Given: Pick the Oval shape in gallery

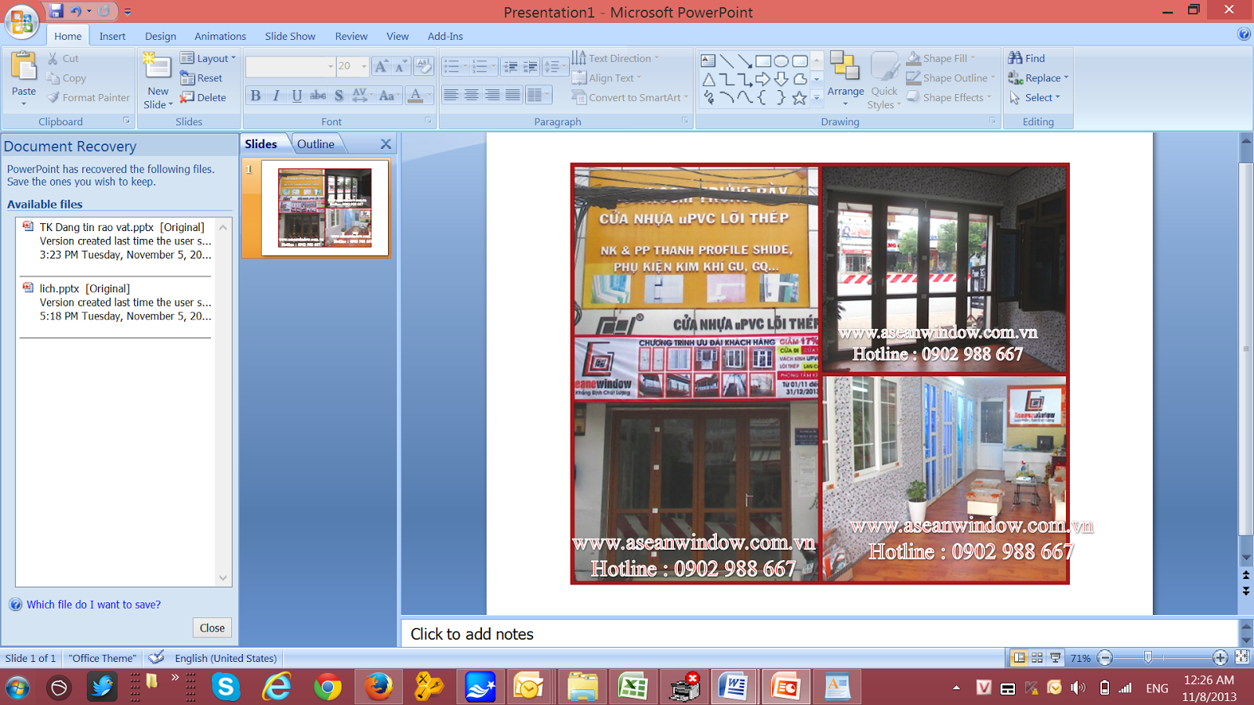Looking at the screenshot, I should (x=781, y=60).
